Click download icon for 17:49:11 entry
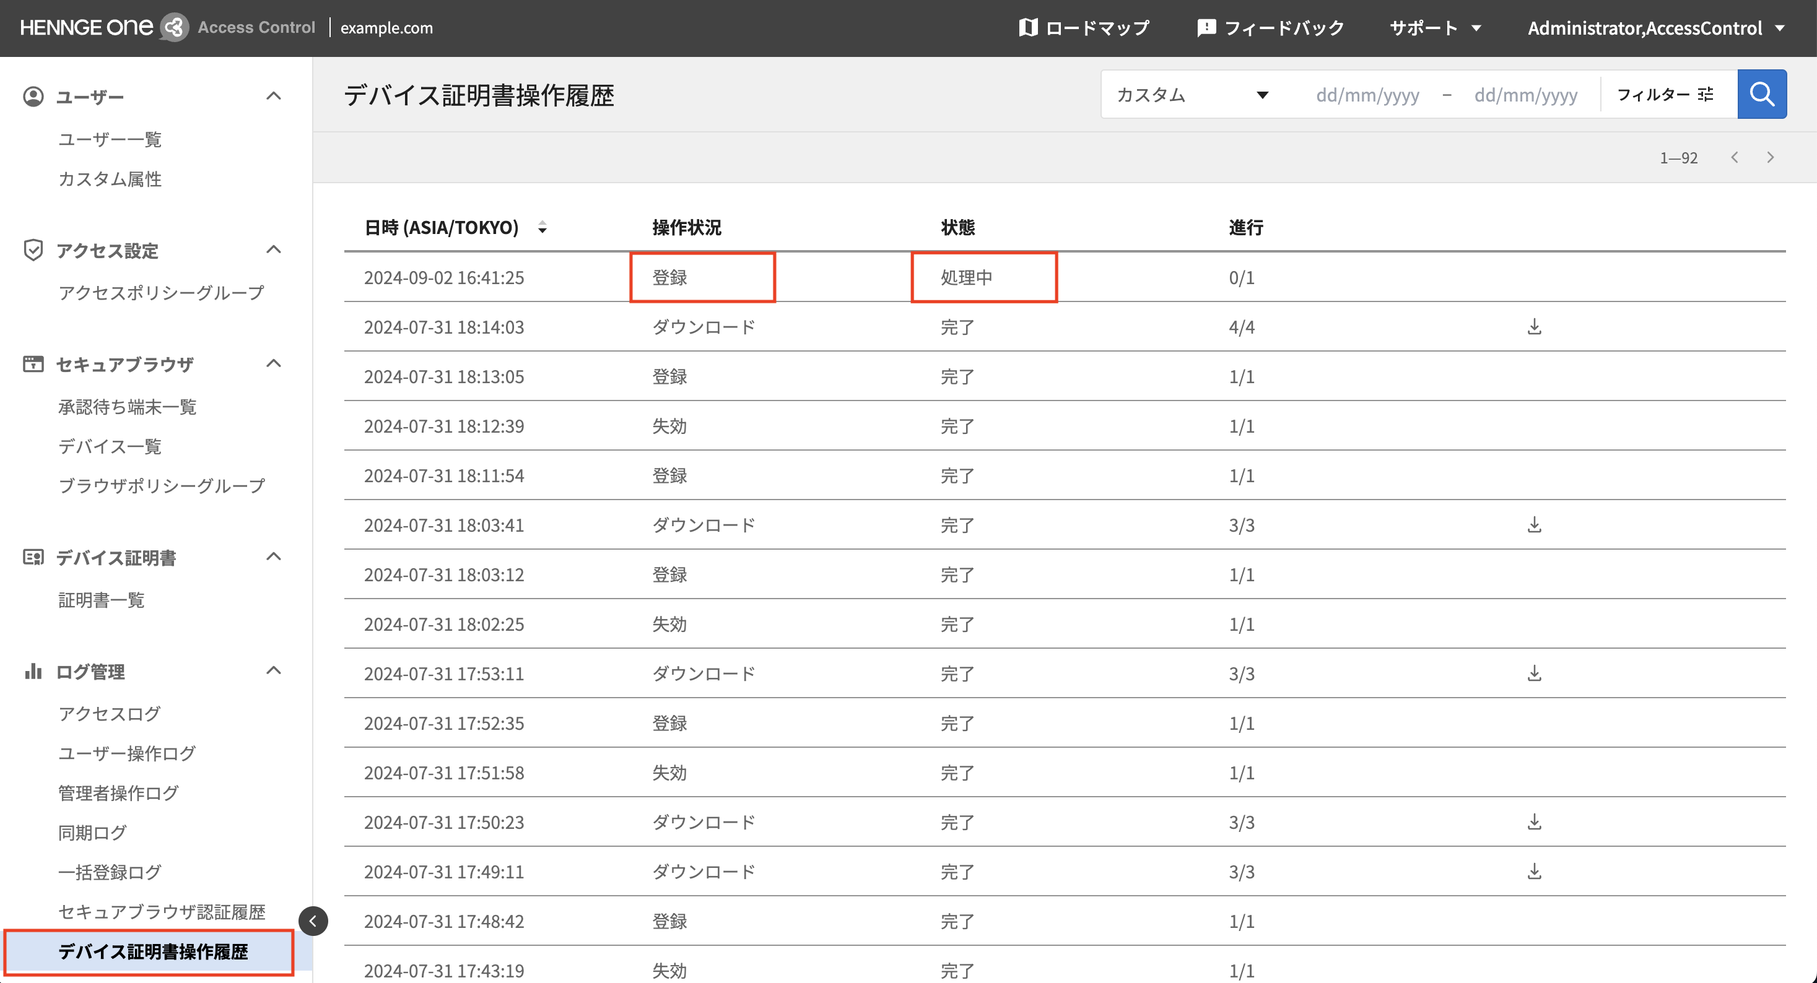 pyautogui.click(x=1534, y=872)
